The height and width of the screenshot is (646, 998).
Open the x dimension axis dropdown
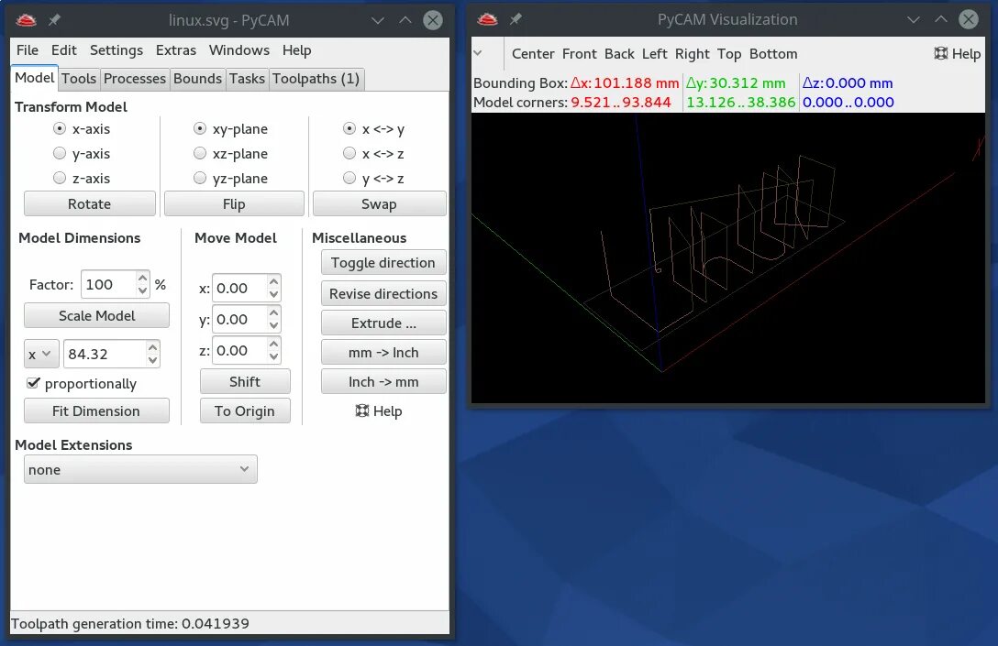tap(41, 355)
